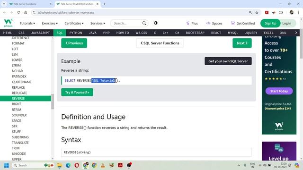
Task: Expand the Exercises dropdown
Action: (50, 23)
